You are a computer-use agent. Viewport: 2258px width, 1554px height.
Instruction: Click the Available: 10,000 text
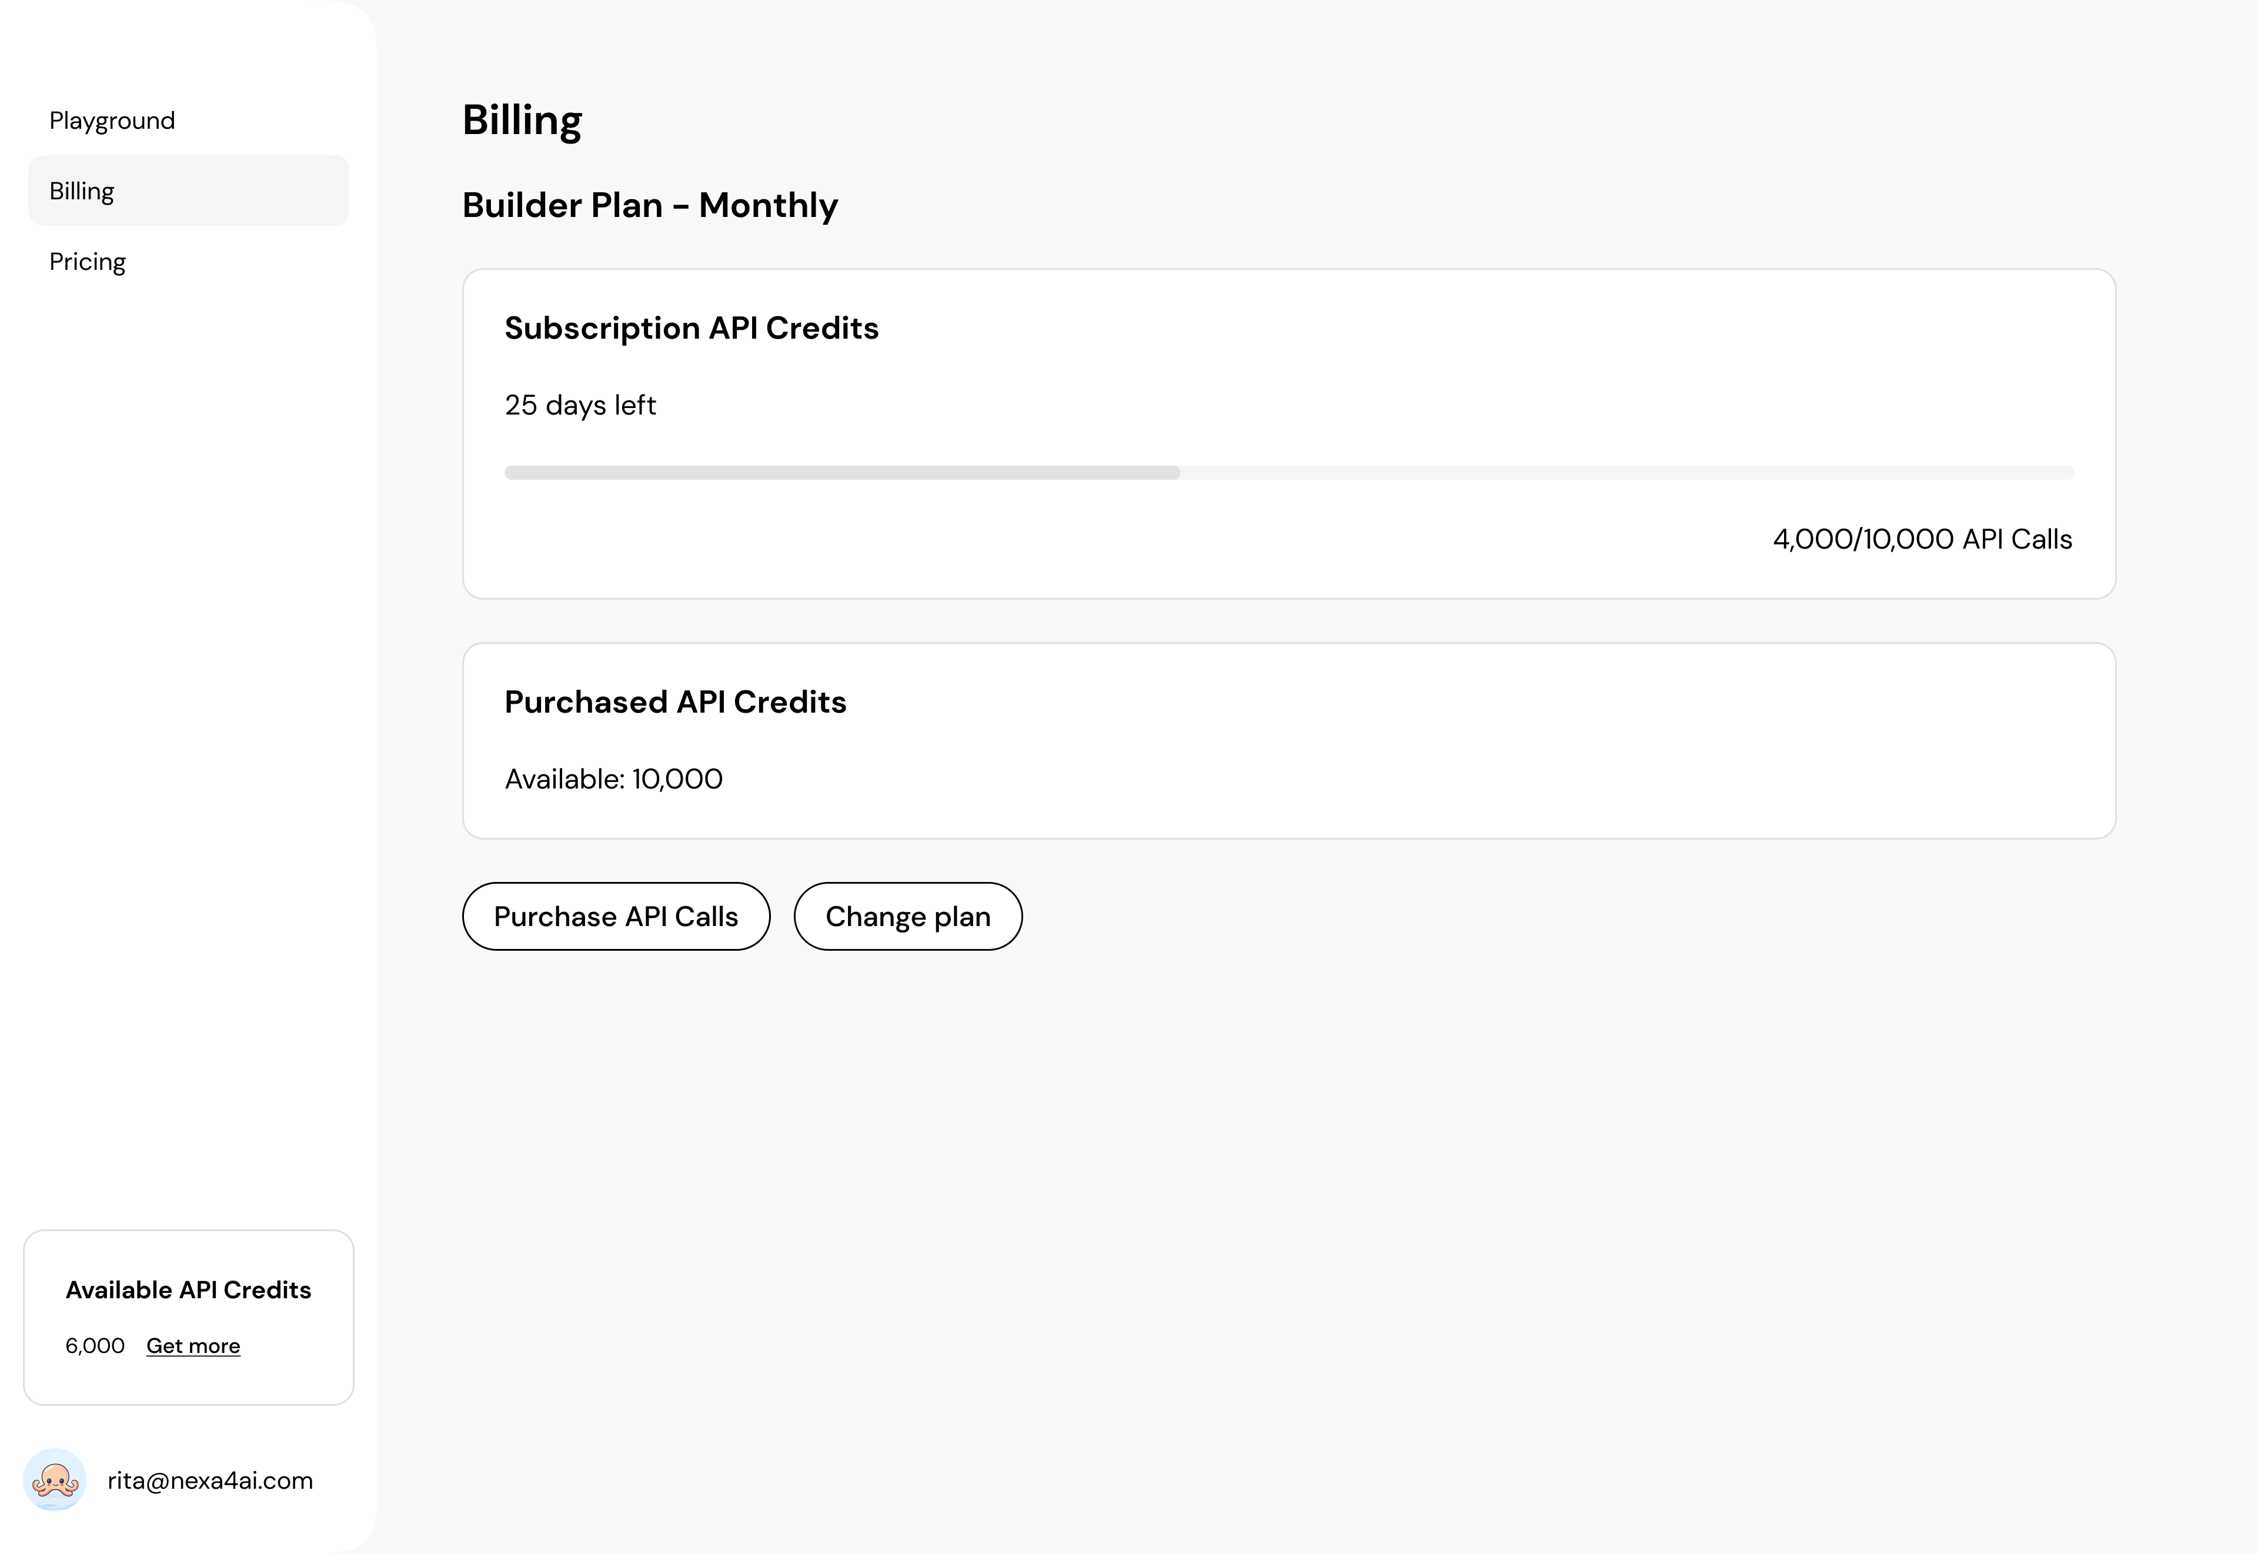point(613,779)
